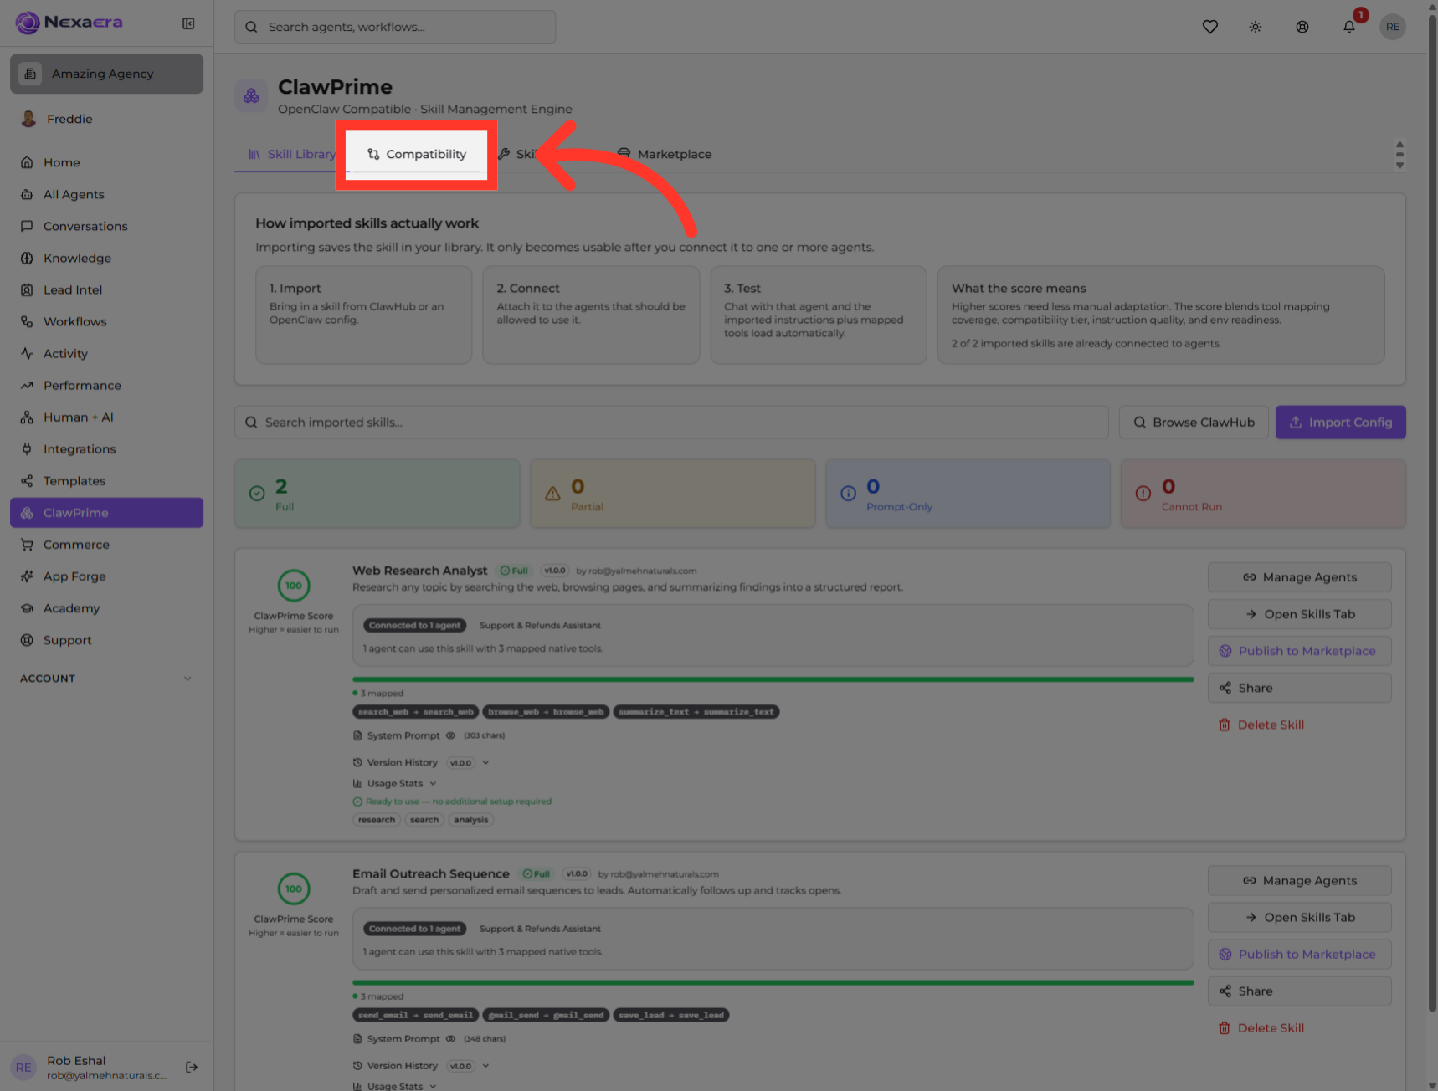This screenshot has height=1091, width=1438.
Task: Open Skills Tab for Web Research Analyst
Action: (1299, 614)
